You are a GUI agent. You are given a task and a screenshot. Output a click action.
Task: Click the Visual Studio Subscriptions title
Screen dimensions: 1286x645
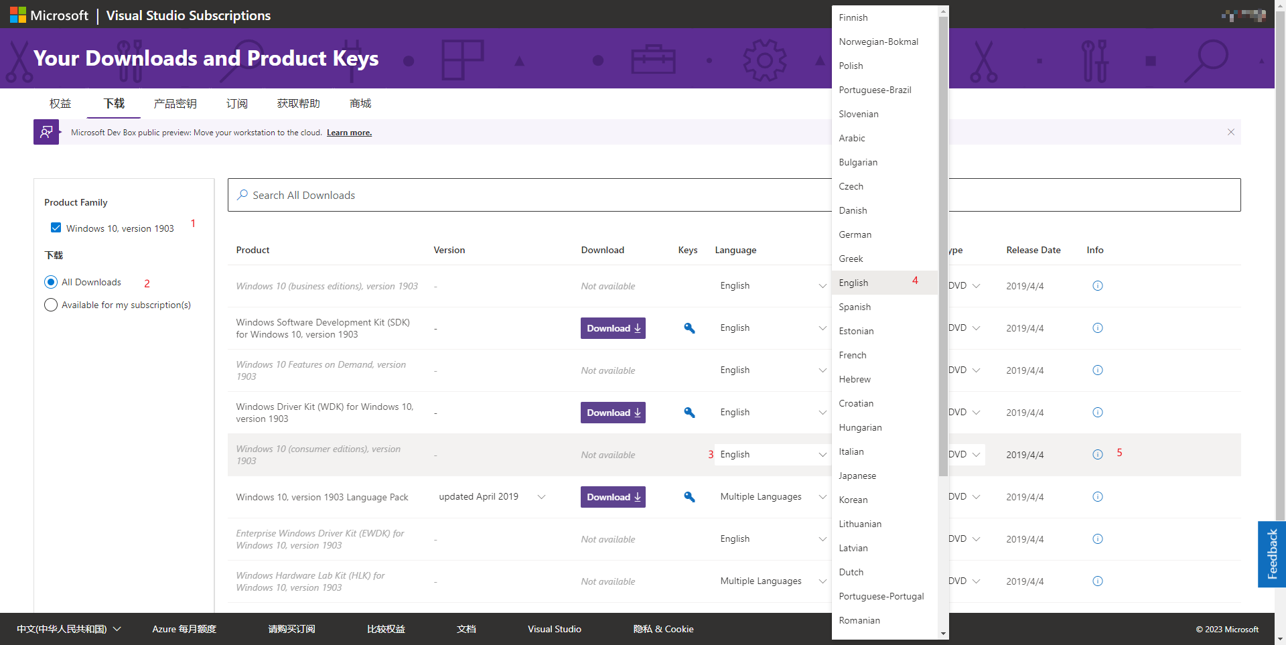tap(188, 15)
